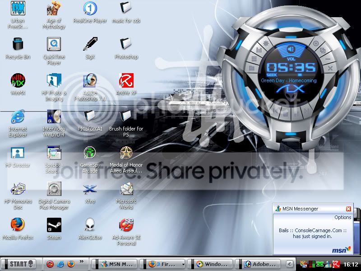The width and height of the screenshot is (361, 271).
Task: Click Firefox quick launch icon
Action: pyautogui.click(x=71, y=264)
